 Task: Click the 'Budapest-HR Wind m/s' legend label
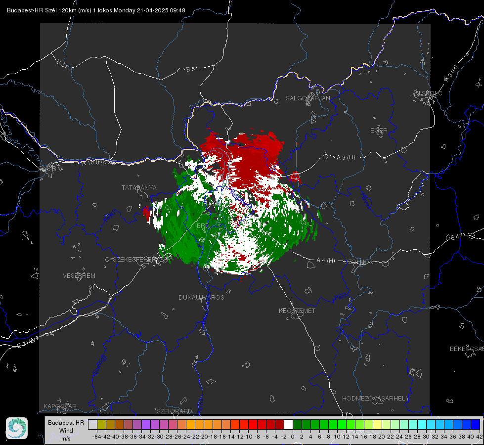click(x=66, y=430)
